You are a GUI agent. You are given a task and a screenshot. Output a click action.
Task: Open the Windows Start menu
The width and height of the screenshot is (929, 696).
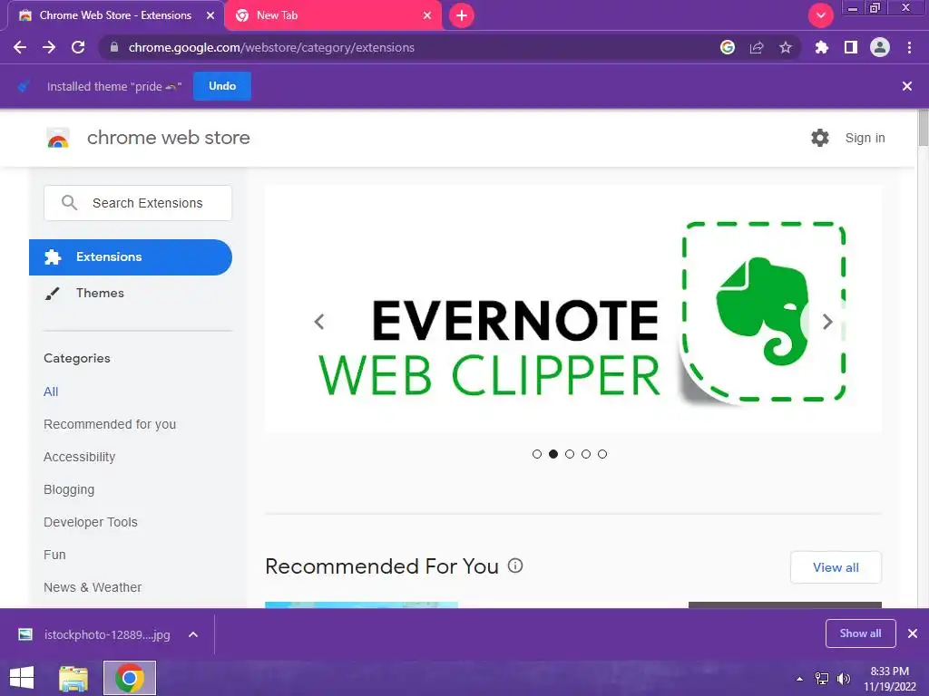pyautogui.click(x=22, y=678)
